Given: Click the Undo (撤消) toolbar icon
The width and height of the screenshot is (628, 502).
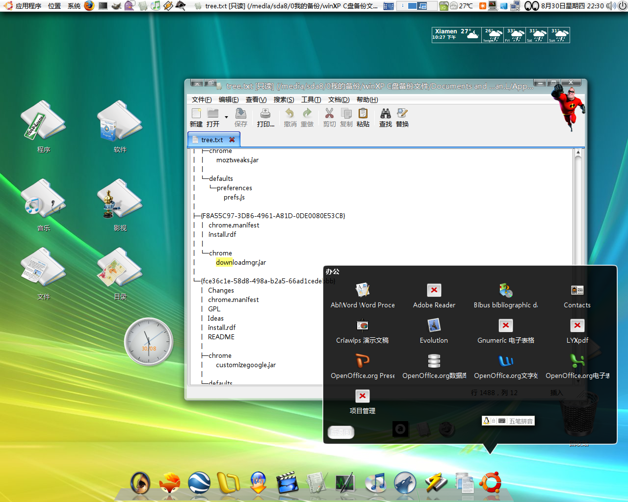Looking at the screenshot, I should coord(290,118).
